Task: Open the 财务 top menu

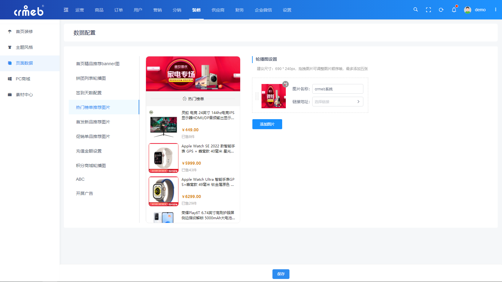Action: (x=240, y=10)
